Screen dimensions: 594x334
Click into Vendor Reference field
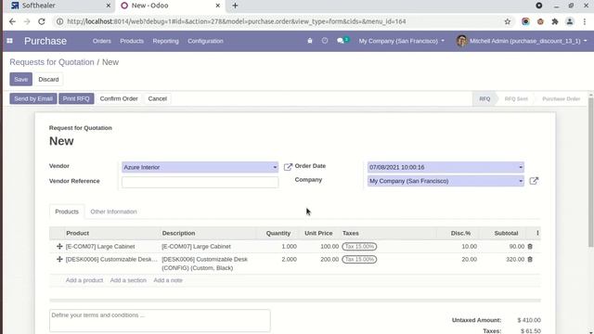(200, 182)
